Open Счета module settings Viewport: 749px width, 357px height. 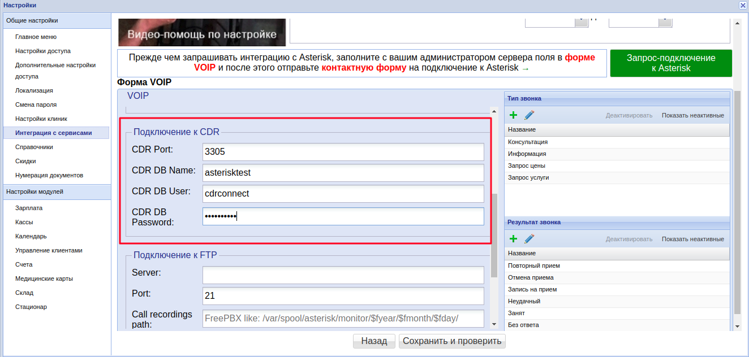tap(24, 264)
